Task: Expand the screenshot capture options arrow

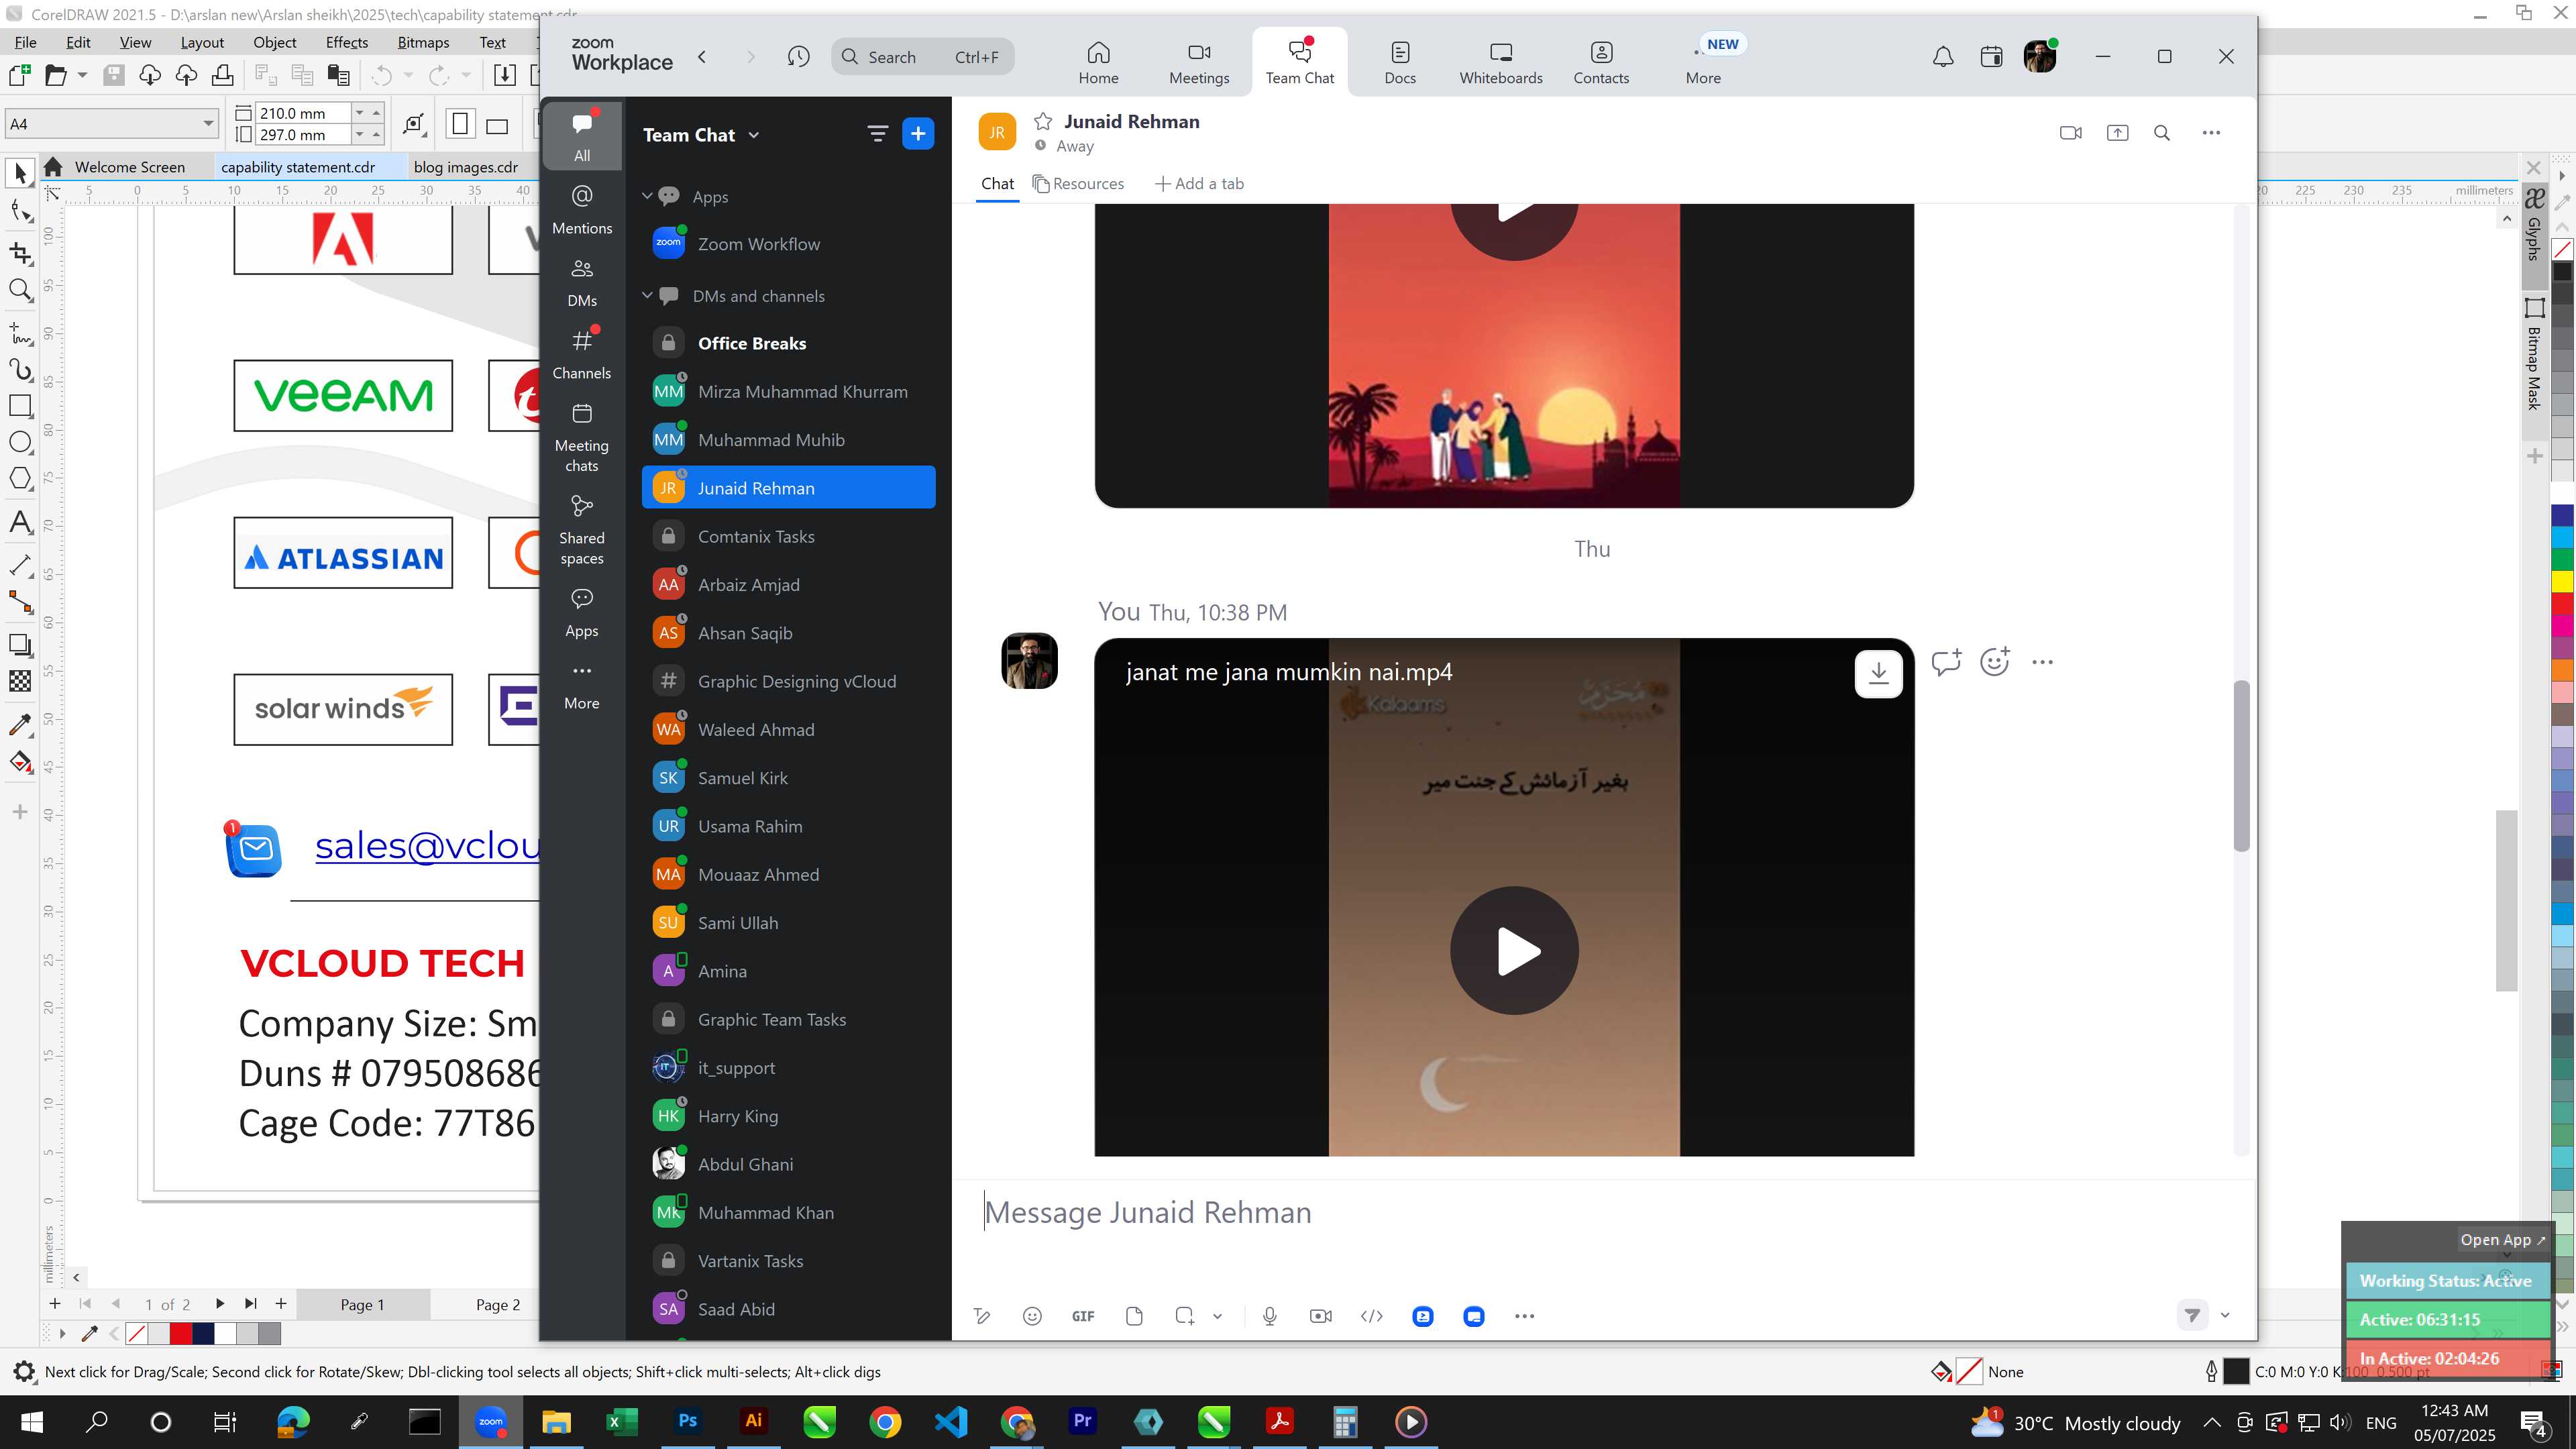Action: (x=1217, y=1316)
